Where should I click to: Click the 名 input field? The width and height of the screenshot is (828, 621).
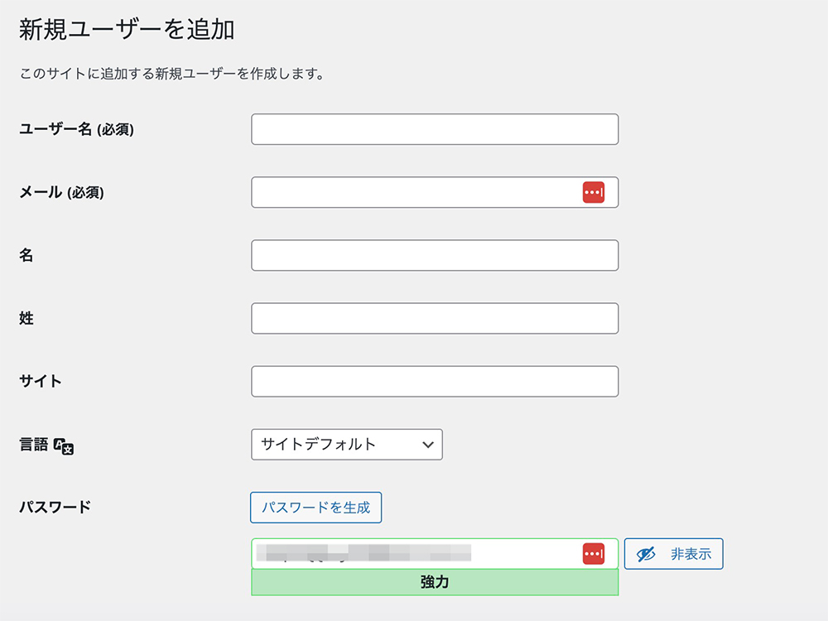tap(435, 256)
